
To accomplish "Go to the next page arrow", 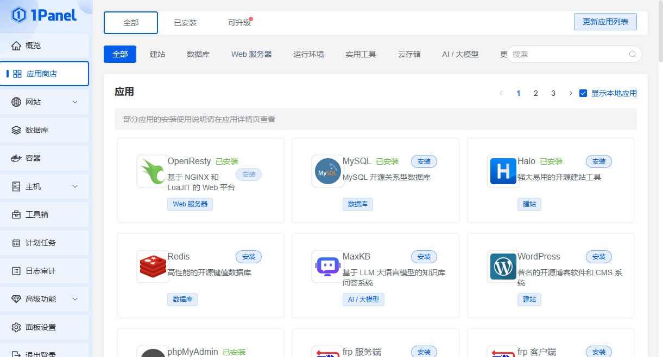I will coord(570,93).
